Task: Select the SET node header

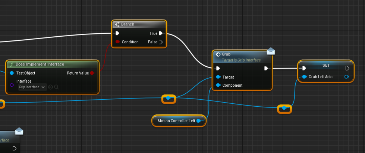Action: click(x=326, y=65)
